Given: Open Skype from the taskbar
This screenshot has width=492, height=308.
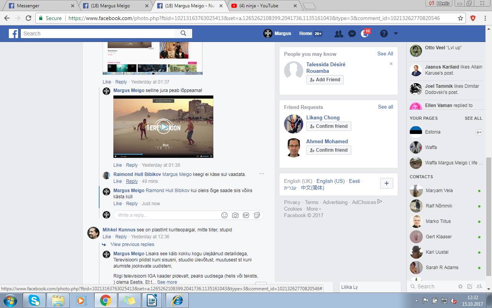Looking at the screenshot, I should 34,300.
